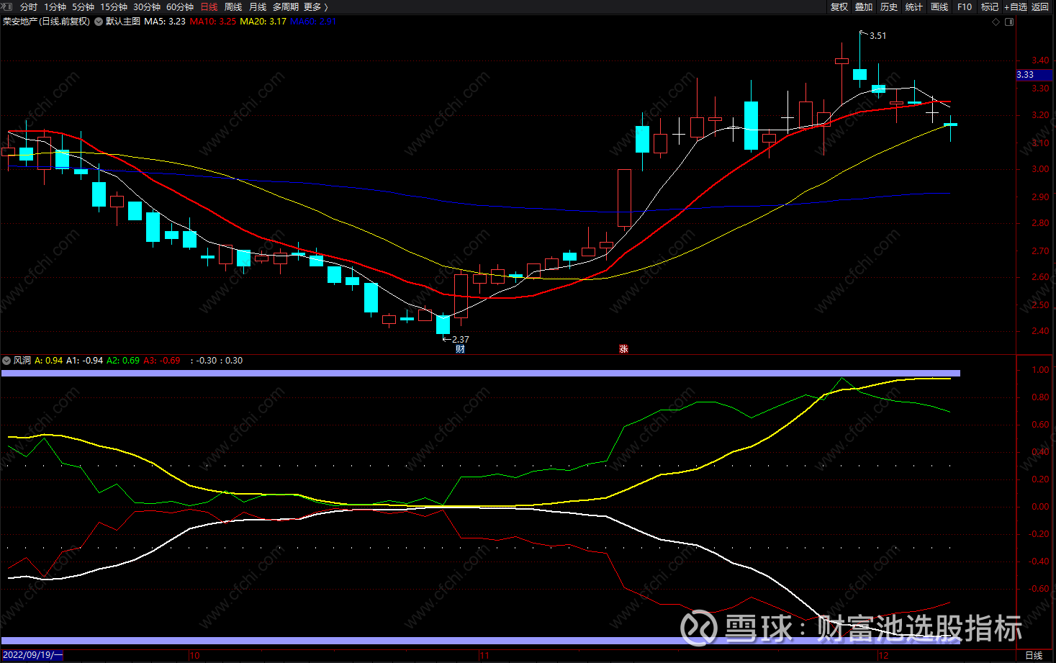Click the MA5: 3.23 label
This screenshot has height=663, width=1056.
[x=165, y=22]
